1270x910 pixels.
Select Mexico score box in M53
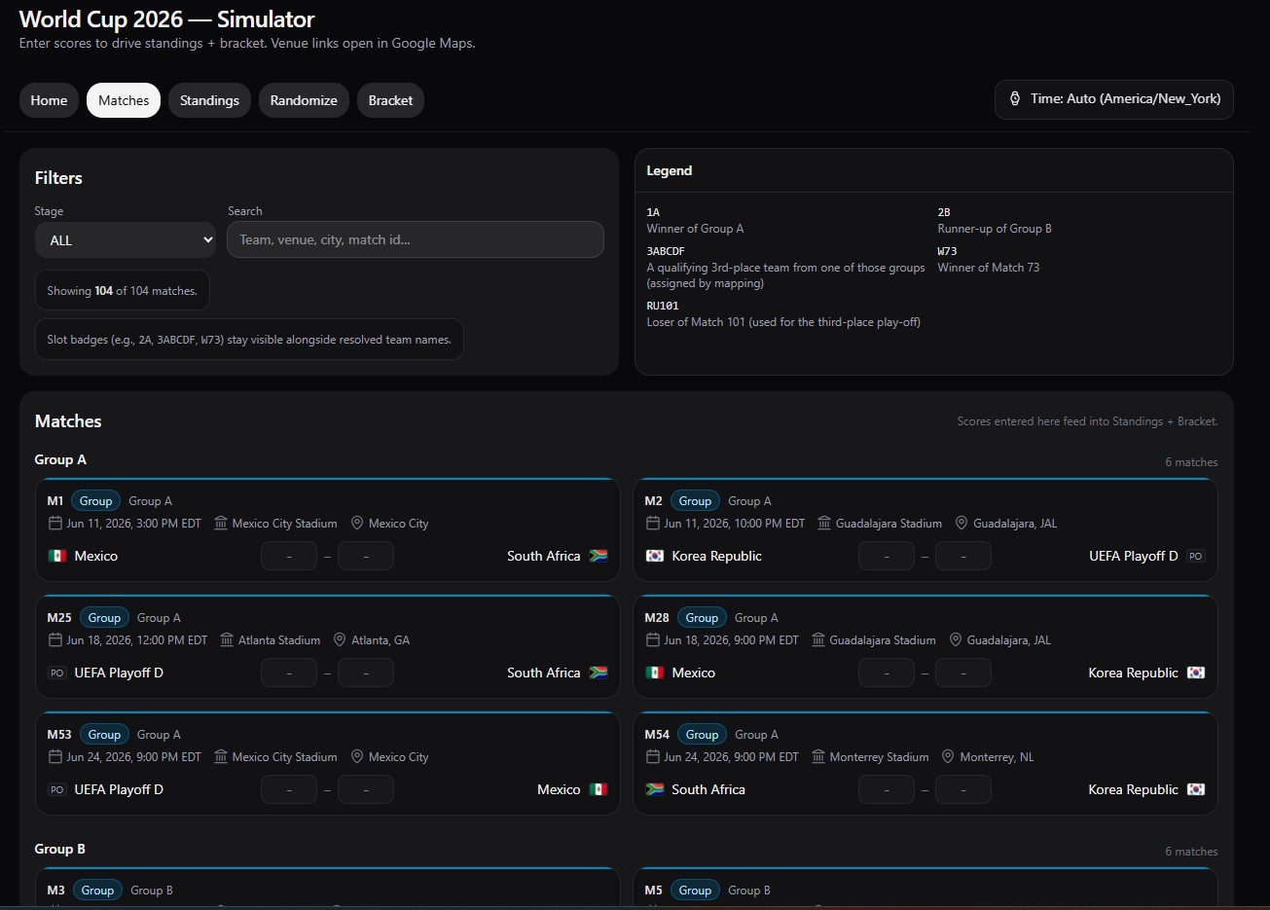pos(366,789)
